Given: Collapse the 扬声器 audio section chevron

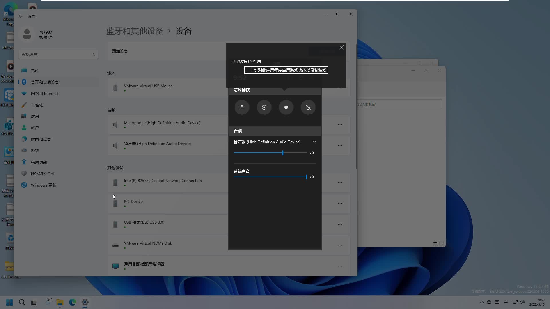Looking at the screenshot, I should point(314,141).
